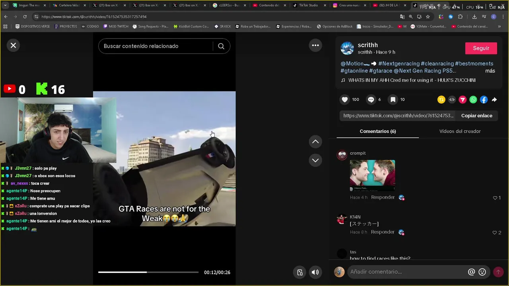Click the search magnifier icon
Viewport: 509px width, 286px height.
tap(221, 46)
